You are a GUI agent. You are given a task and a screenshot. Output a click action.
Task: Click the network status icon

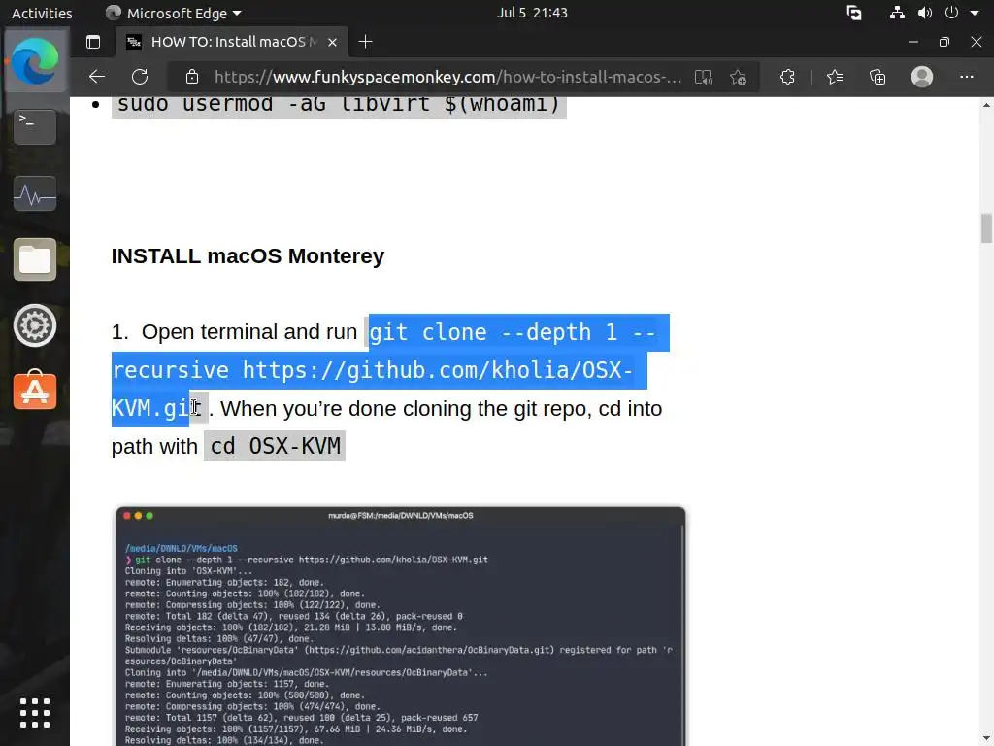pyautogui.click(x=896, y=13)
